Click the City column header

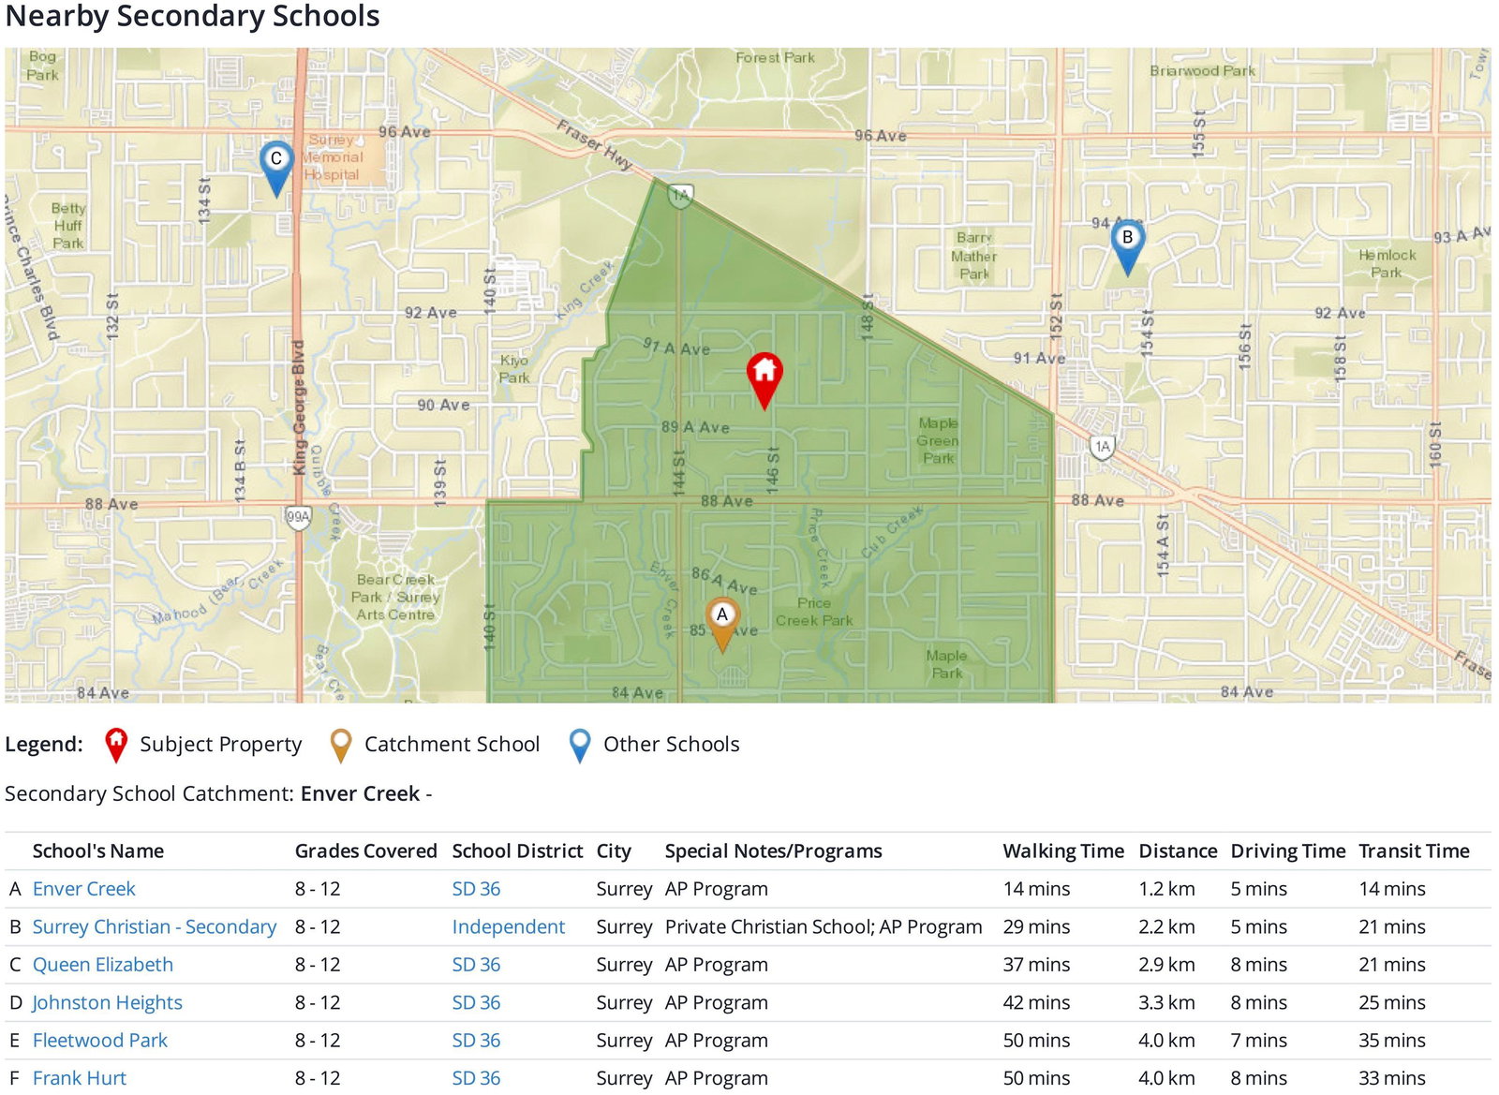614,851
